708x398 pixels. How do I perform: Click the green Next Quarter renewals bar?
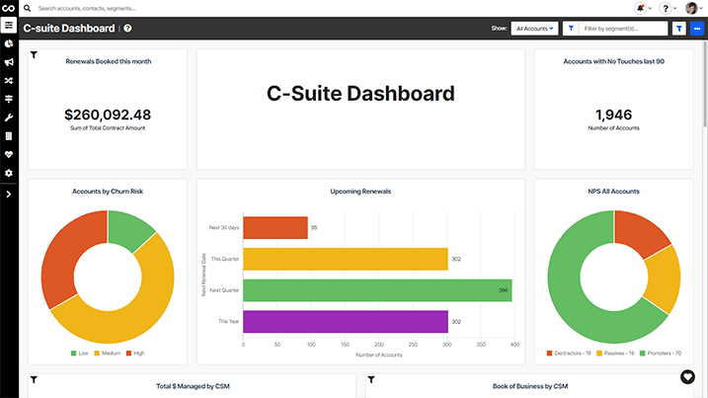377,290
